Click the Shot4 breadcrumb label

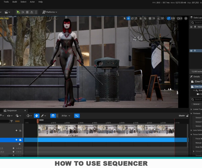[x=182, y=116]
